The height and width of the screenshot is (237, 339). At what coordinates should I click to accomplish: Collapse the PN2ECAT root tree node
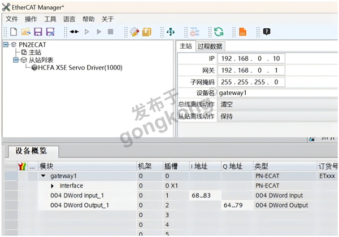point(6,45)
